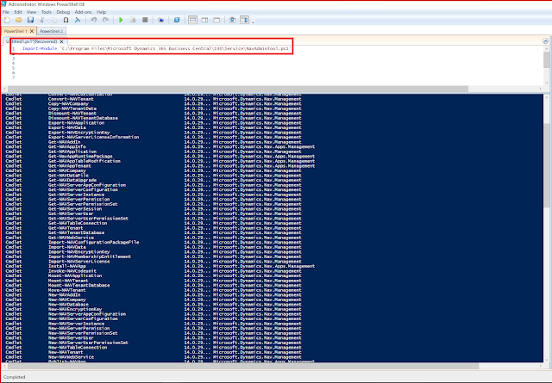The height and width of the screenshot is (383, 552).
Task: Click the console pane vertical scrollbar up arrow
Action: pyautogui.click(x=546, y=96)
